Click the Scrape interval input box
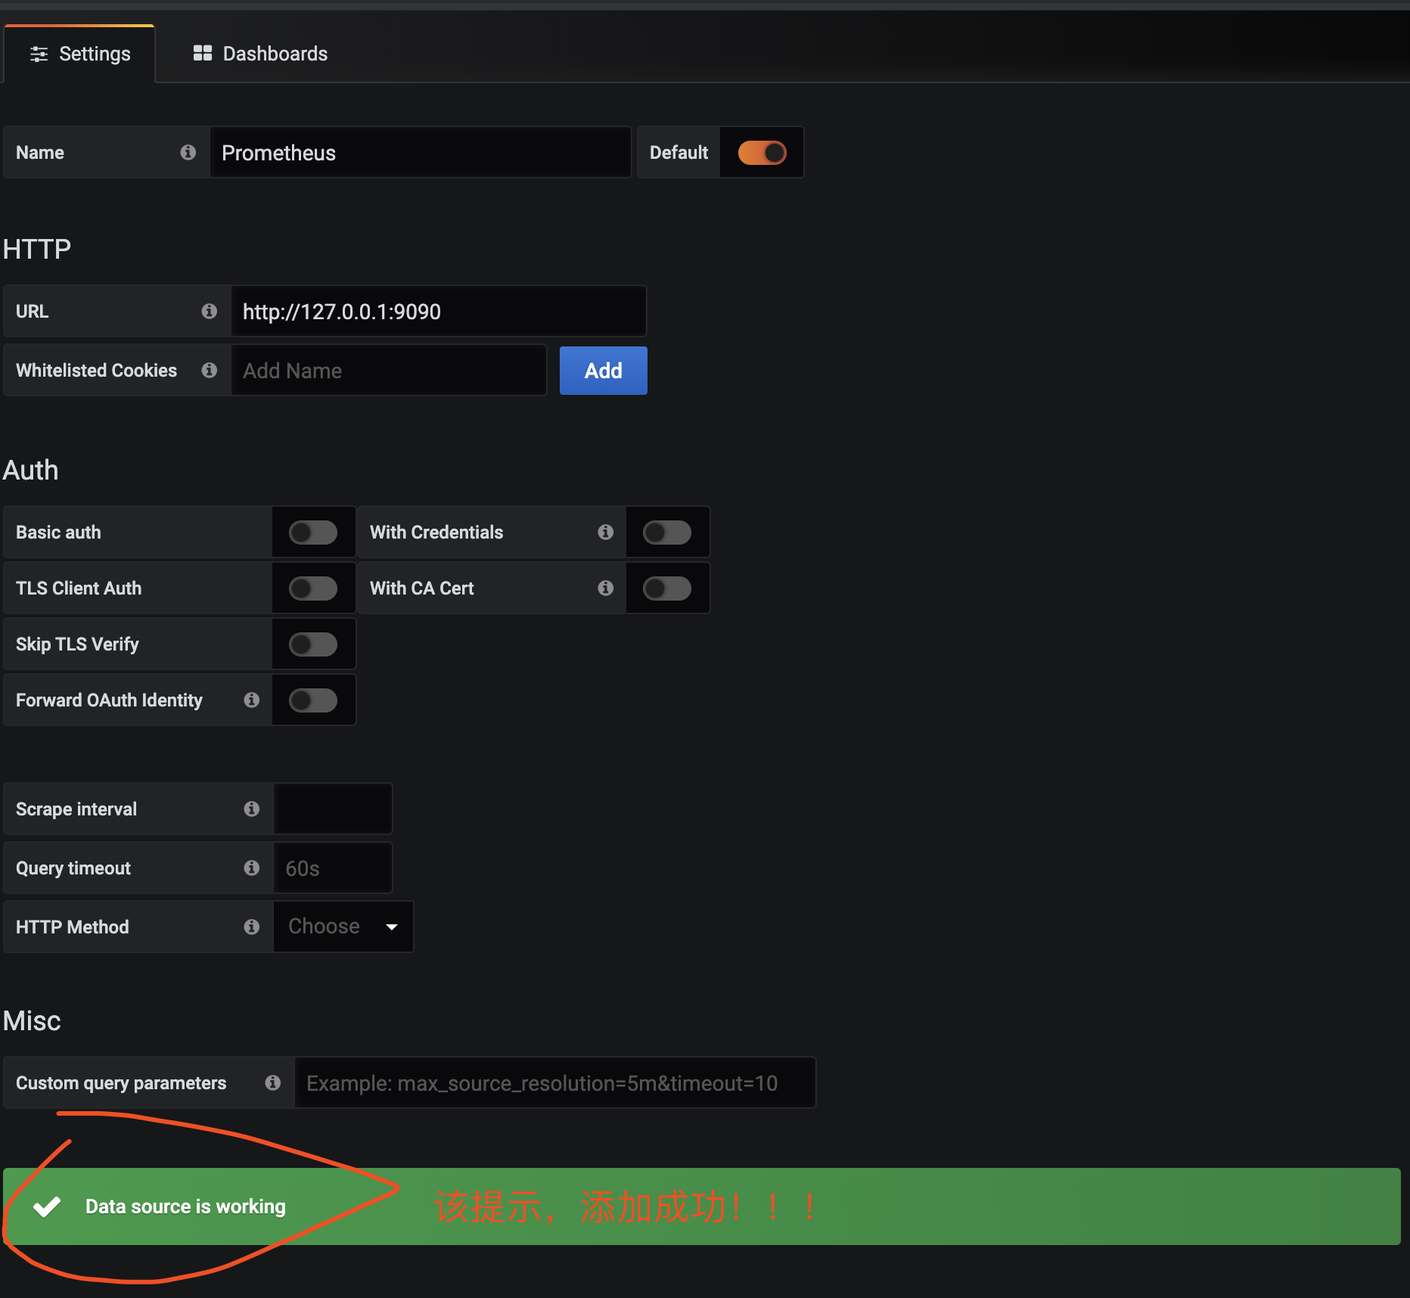1410x1298 pixels. click(x=333, y=809)
